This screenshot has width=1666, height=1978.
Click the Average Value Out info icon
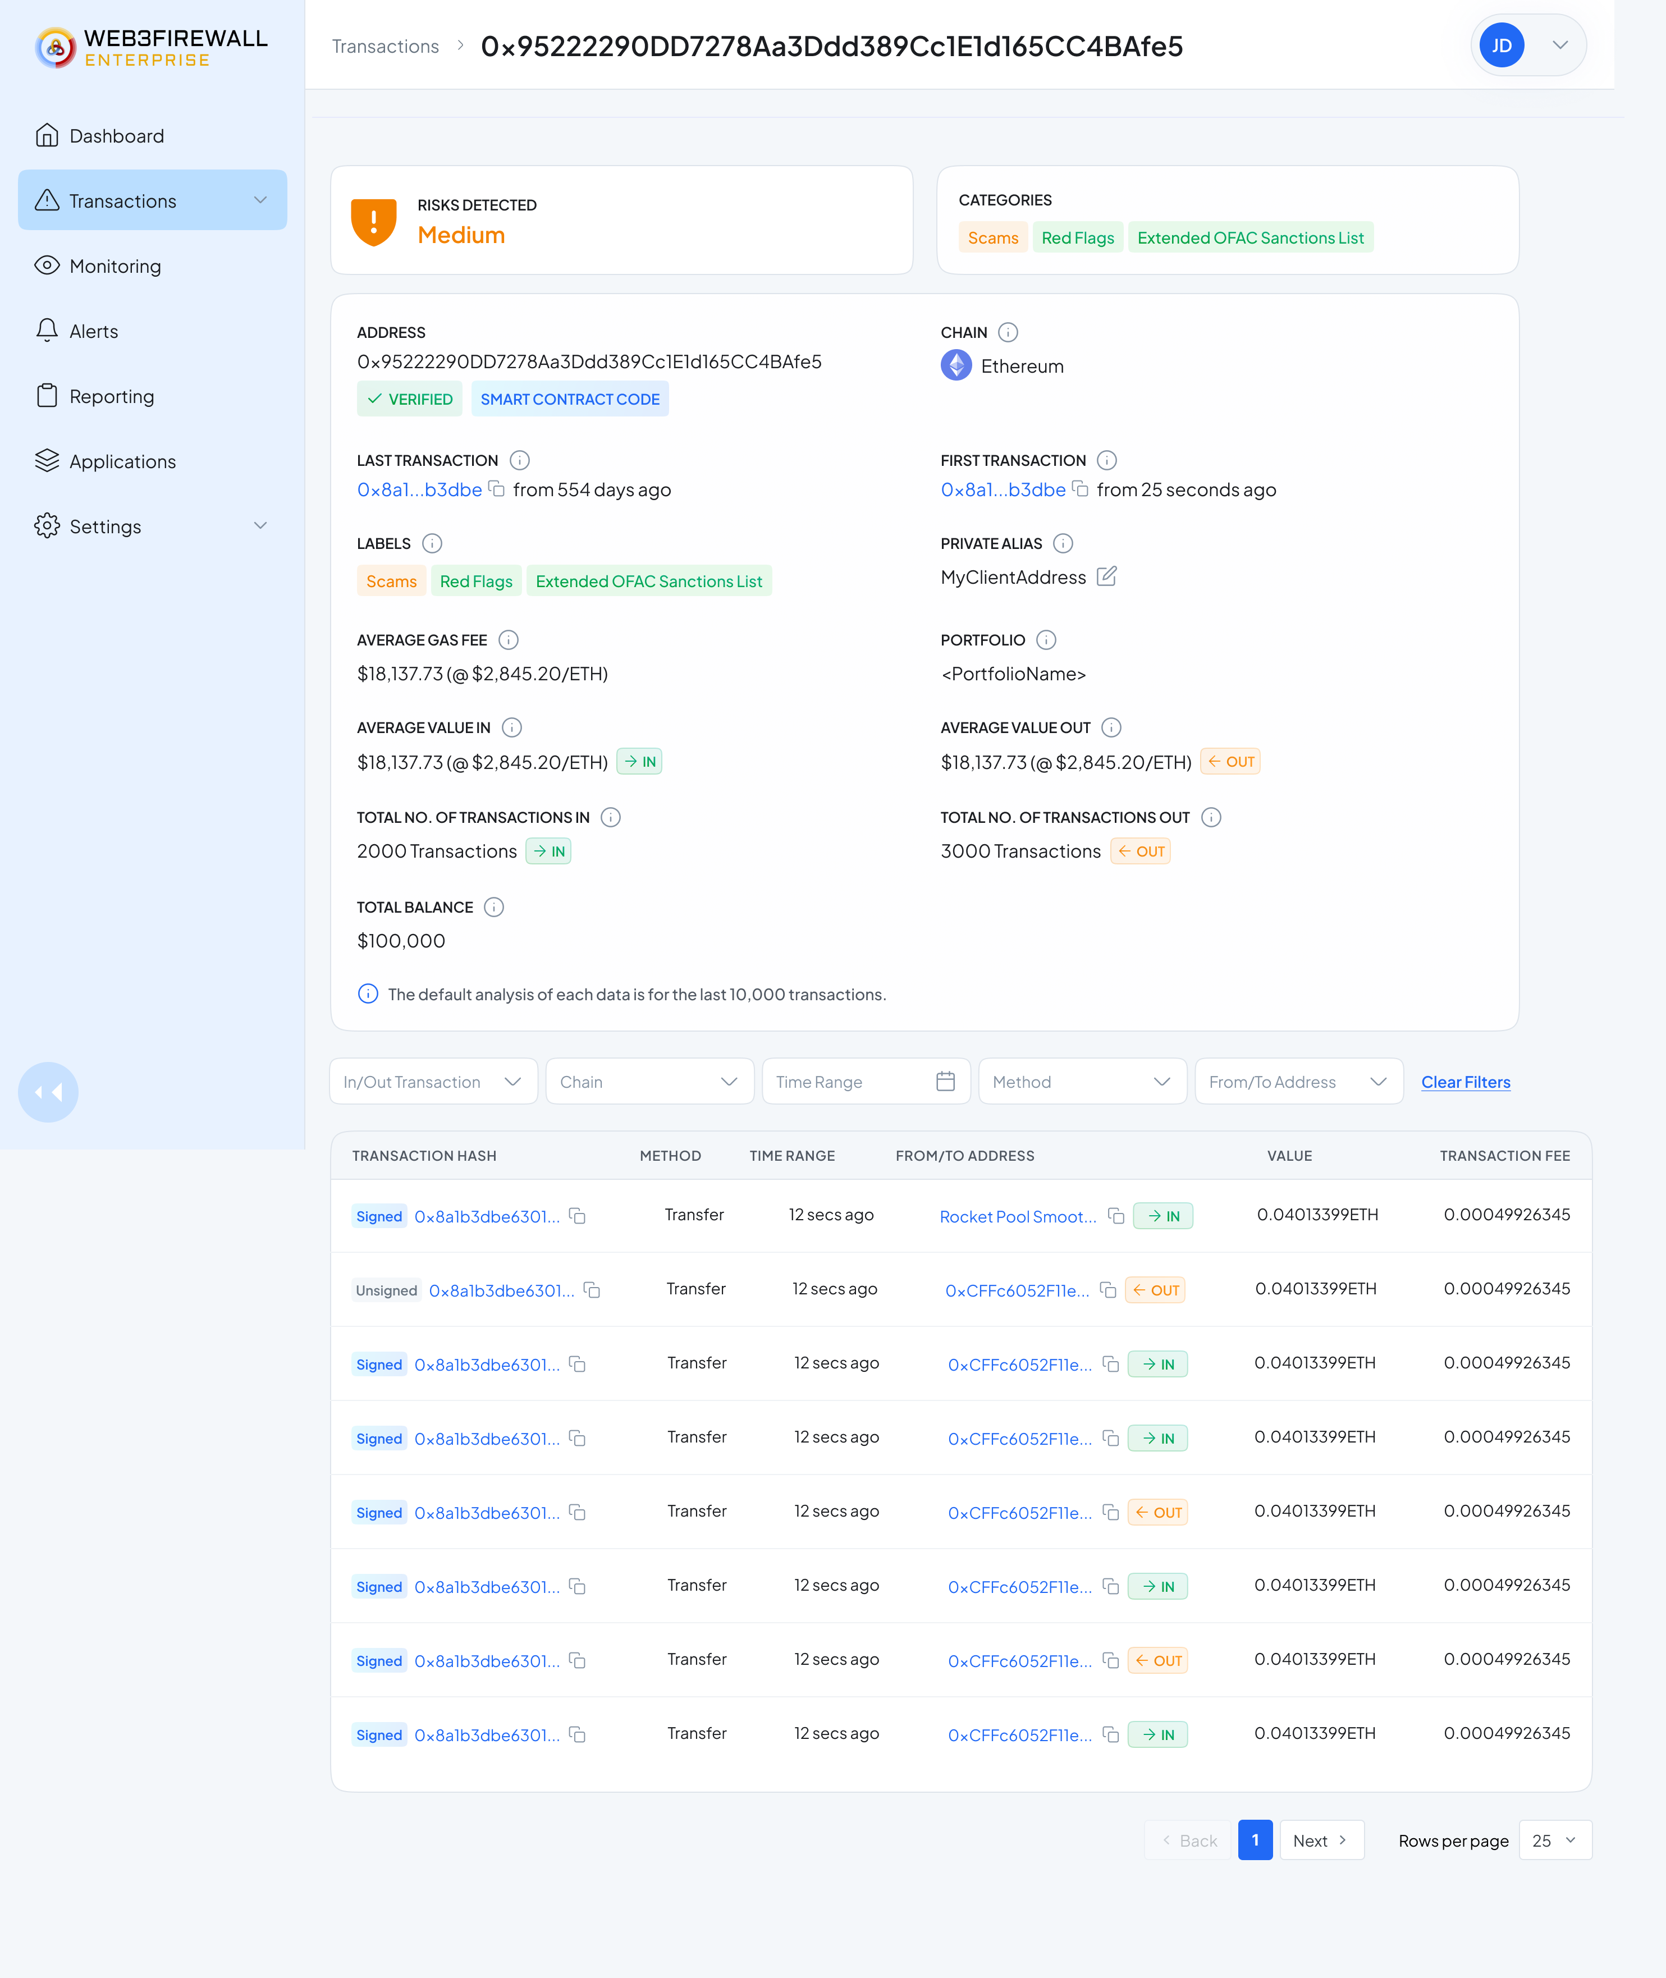1111,727
